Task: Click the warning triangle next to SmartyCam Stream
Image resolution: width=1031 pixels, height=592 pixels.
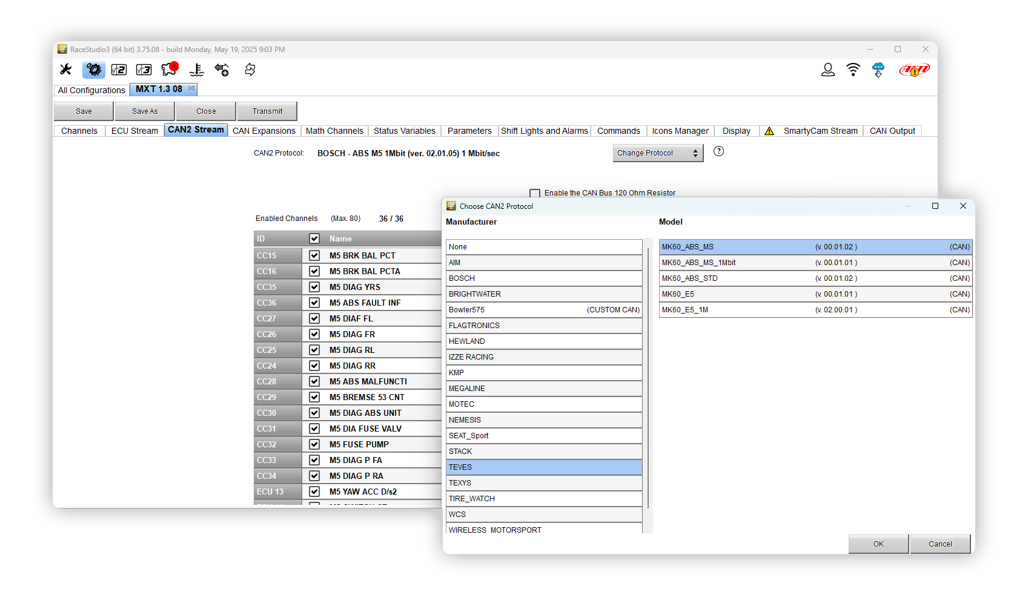Action: (769, 131)
